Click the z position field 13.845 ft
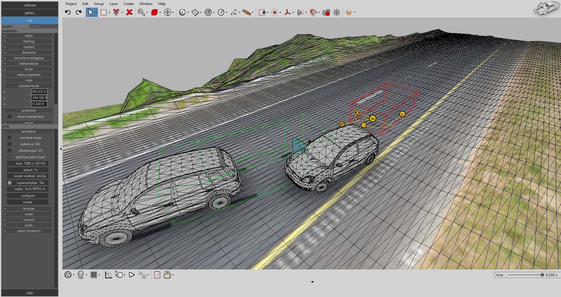 [x=39, y=104]
